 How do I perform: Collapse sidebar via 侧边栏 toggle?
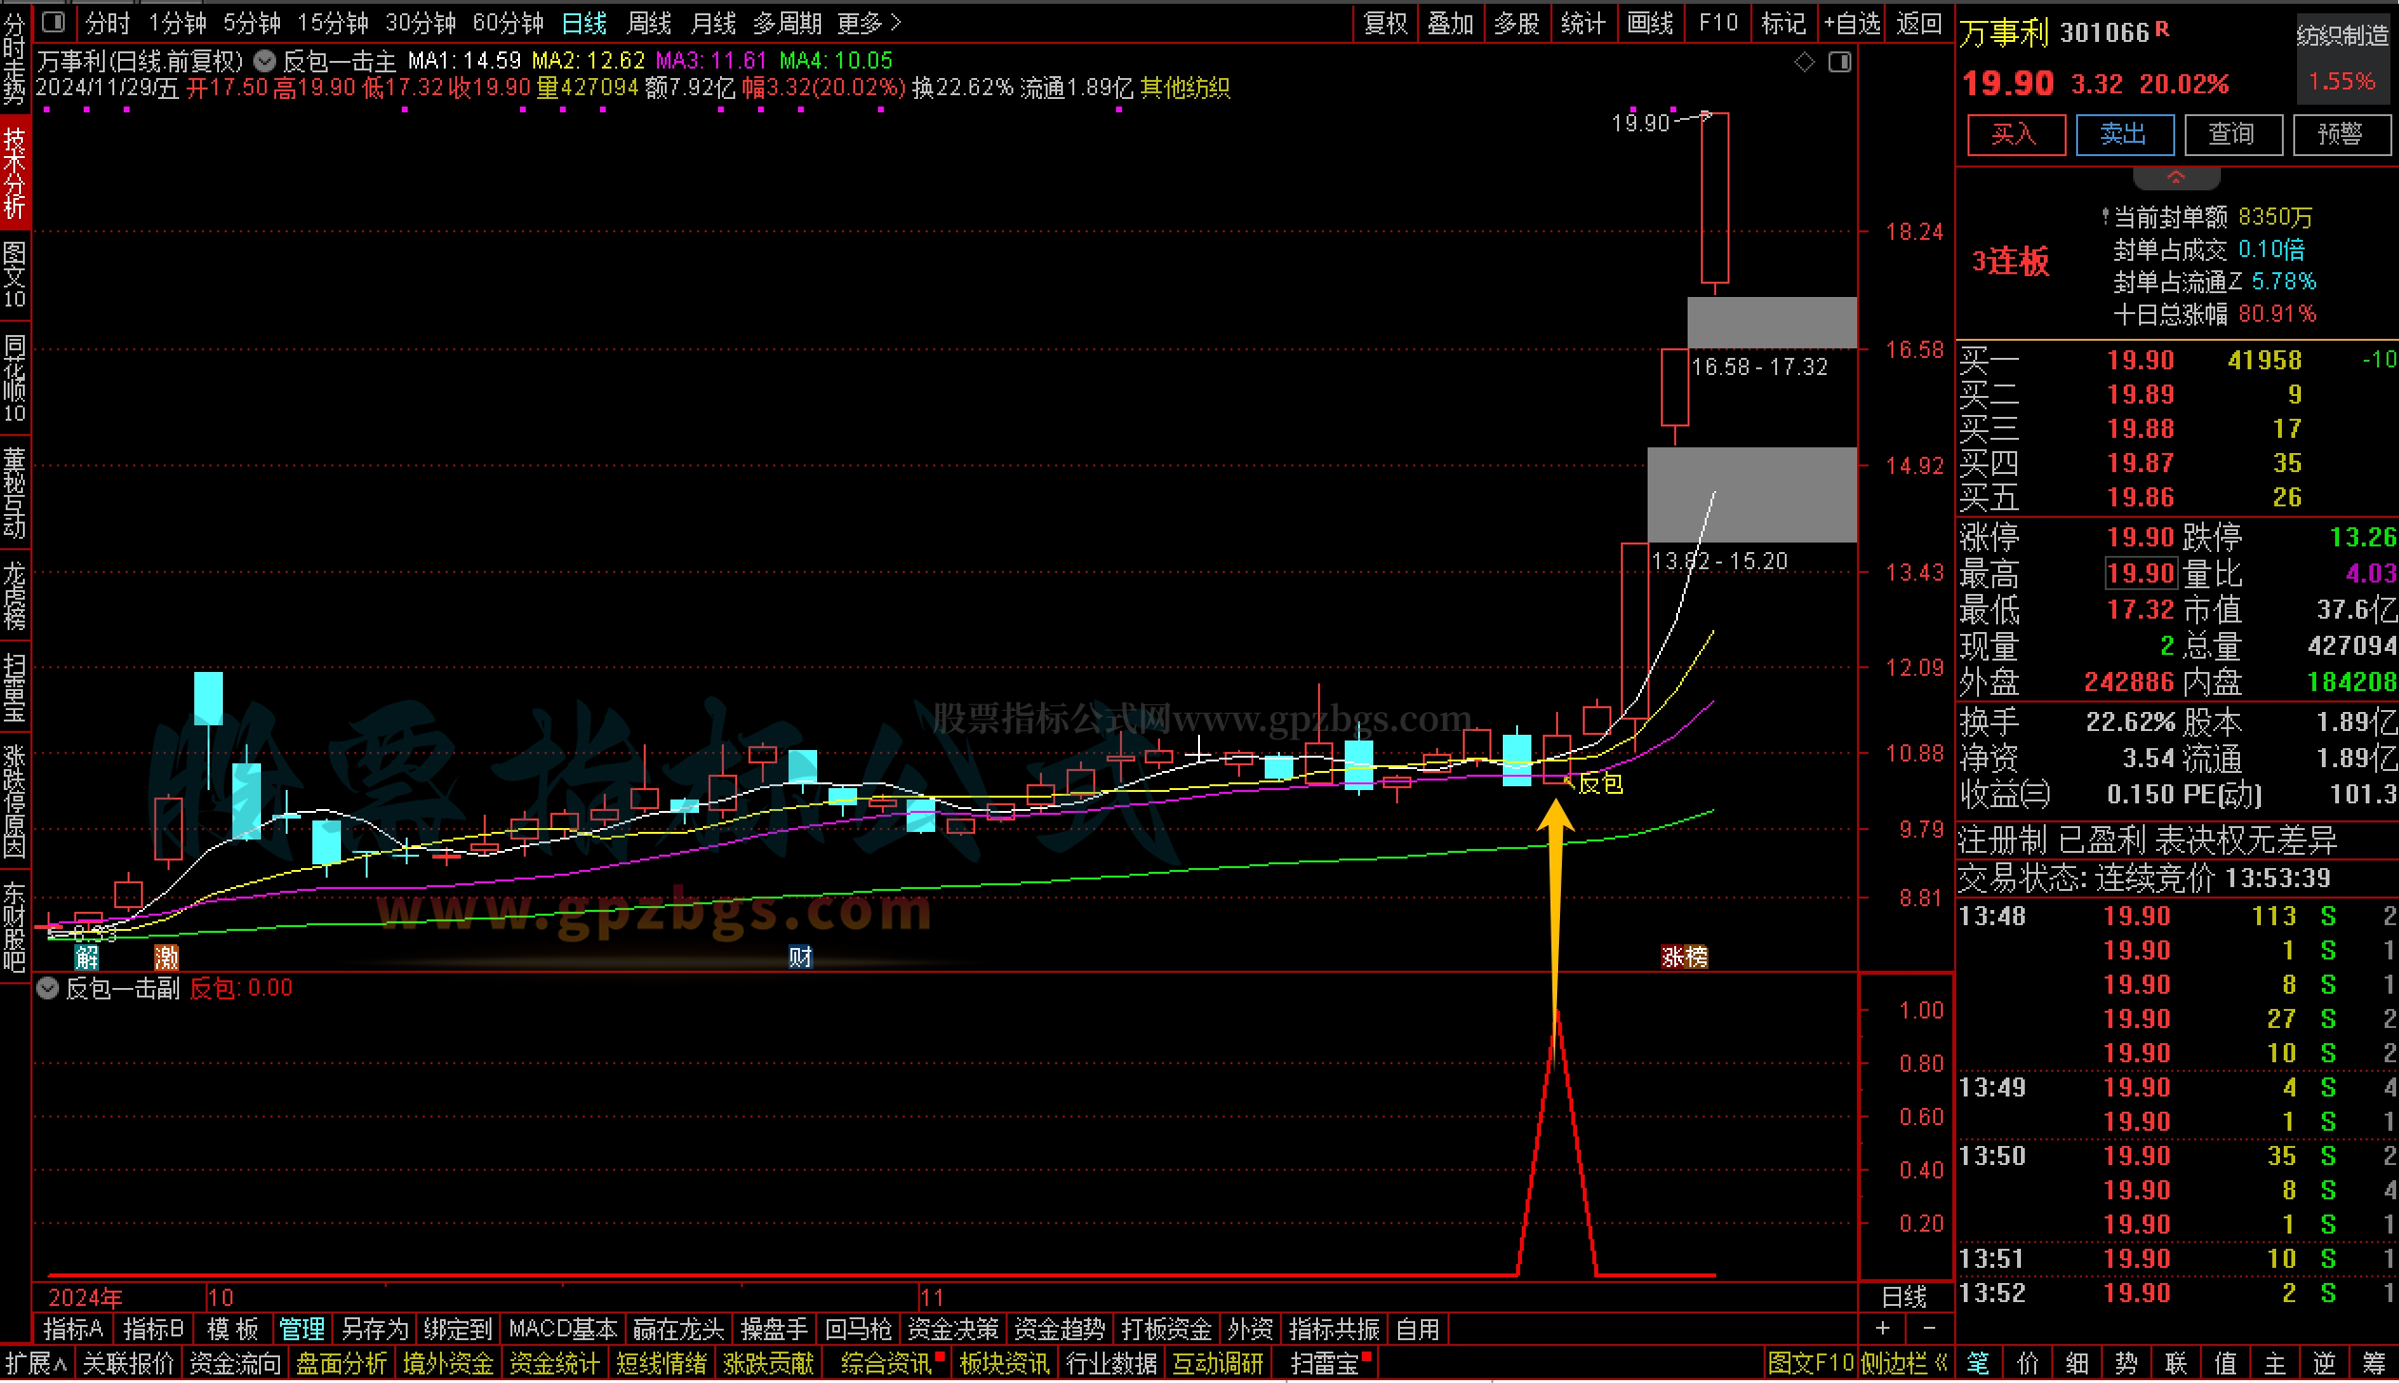(1904, 1364)
